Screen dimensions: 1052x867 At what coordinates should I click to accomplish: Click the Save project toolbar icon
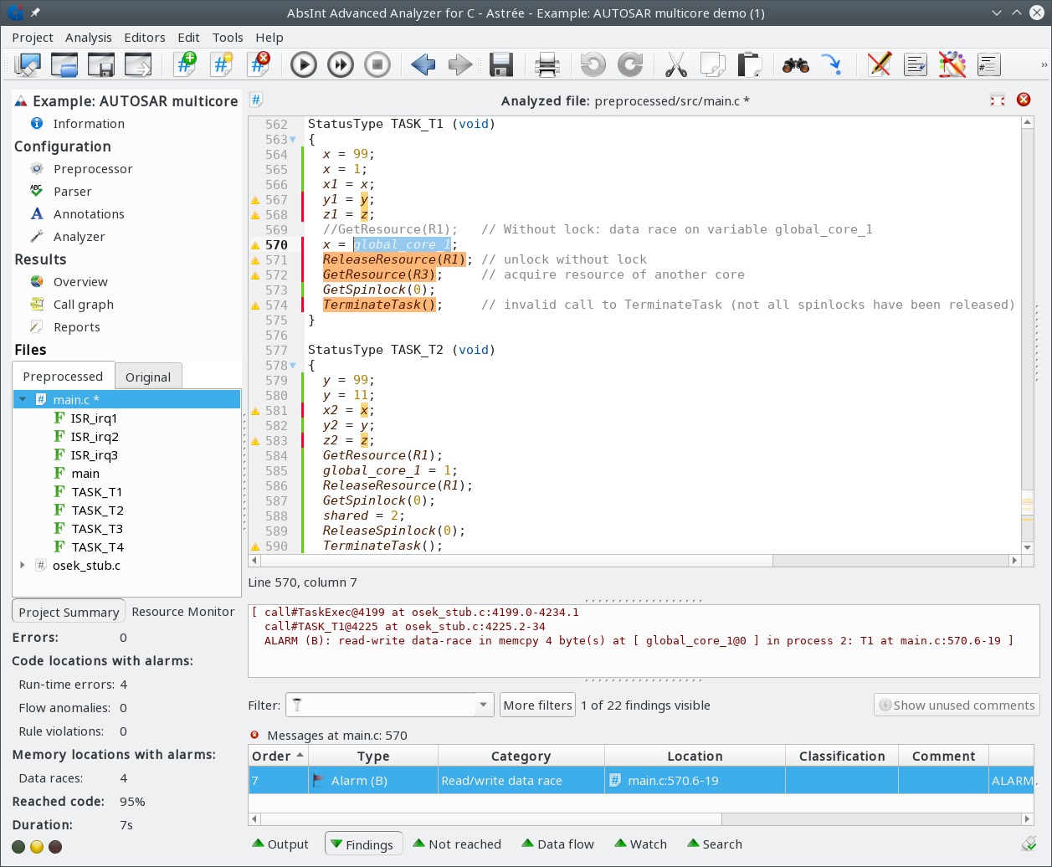click(100, 64)
